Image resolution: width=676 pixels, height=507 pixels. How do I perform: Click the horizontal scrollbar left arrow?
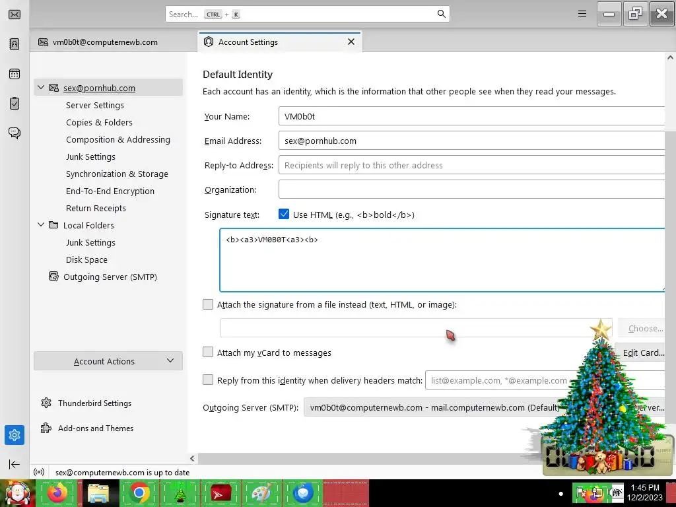(192, 458)
